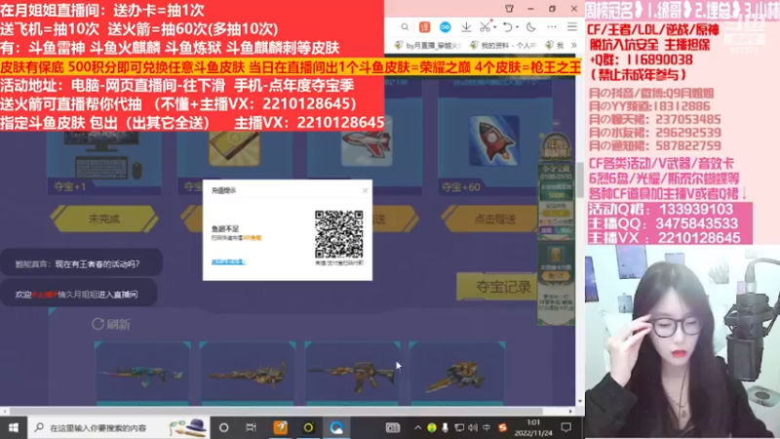Select the gold card gift image
The width and height of the screenshot is (780, 439).
click(234, 148)
